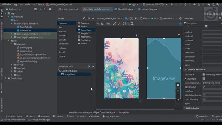Zoom in with the plus button

coord(178,91)
